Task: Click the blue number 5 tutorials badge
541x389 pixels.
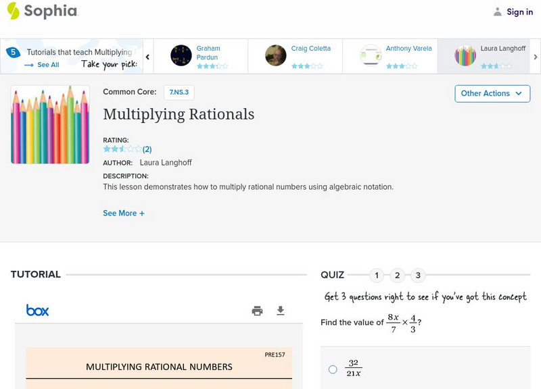Action: [13, 53]
